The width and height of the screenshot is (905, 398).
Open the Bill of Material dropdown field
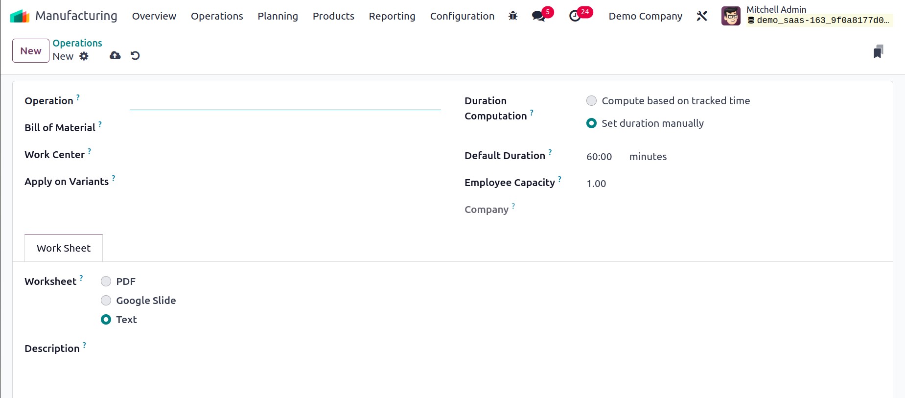[285, 128]
